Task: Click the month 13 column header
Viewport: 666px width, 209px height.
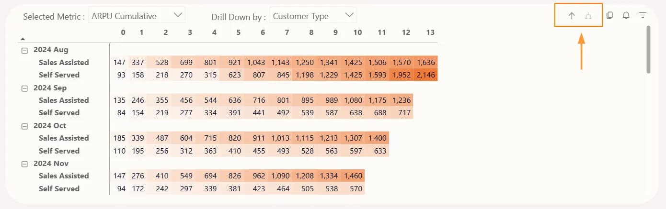Action: coord(430,33)
